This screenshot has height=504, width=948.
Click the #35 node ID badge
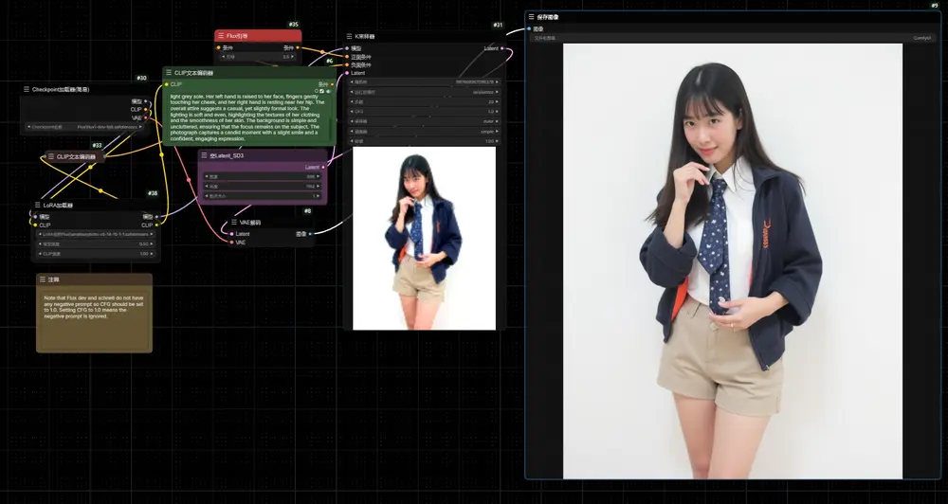point(293,25)
